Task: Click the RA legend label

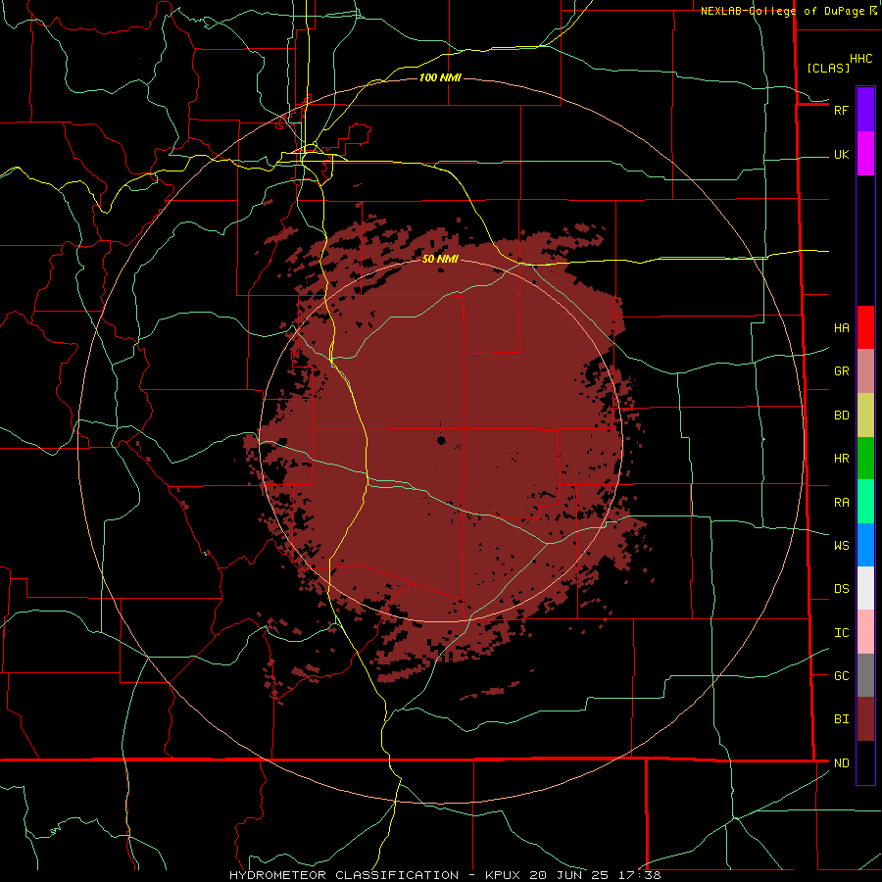Action: [841, 503]
